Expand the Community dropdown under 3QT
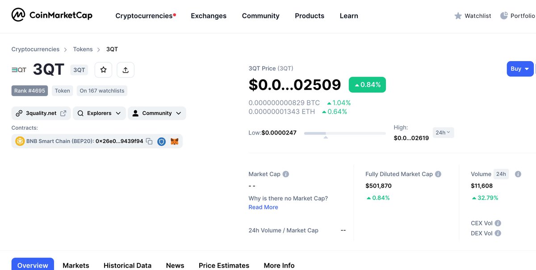 [x=157, y=113]
